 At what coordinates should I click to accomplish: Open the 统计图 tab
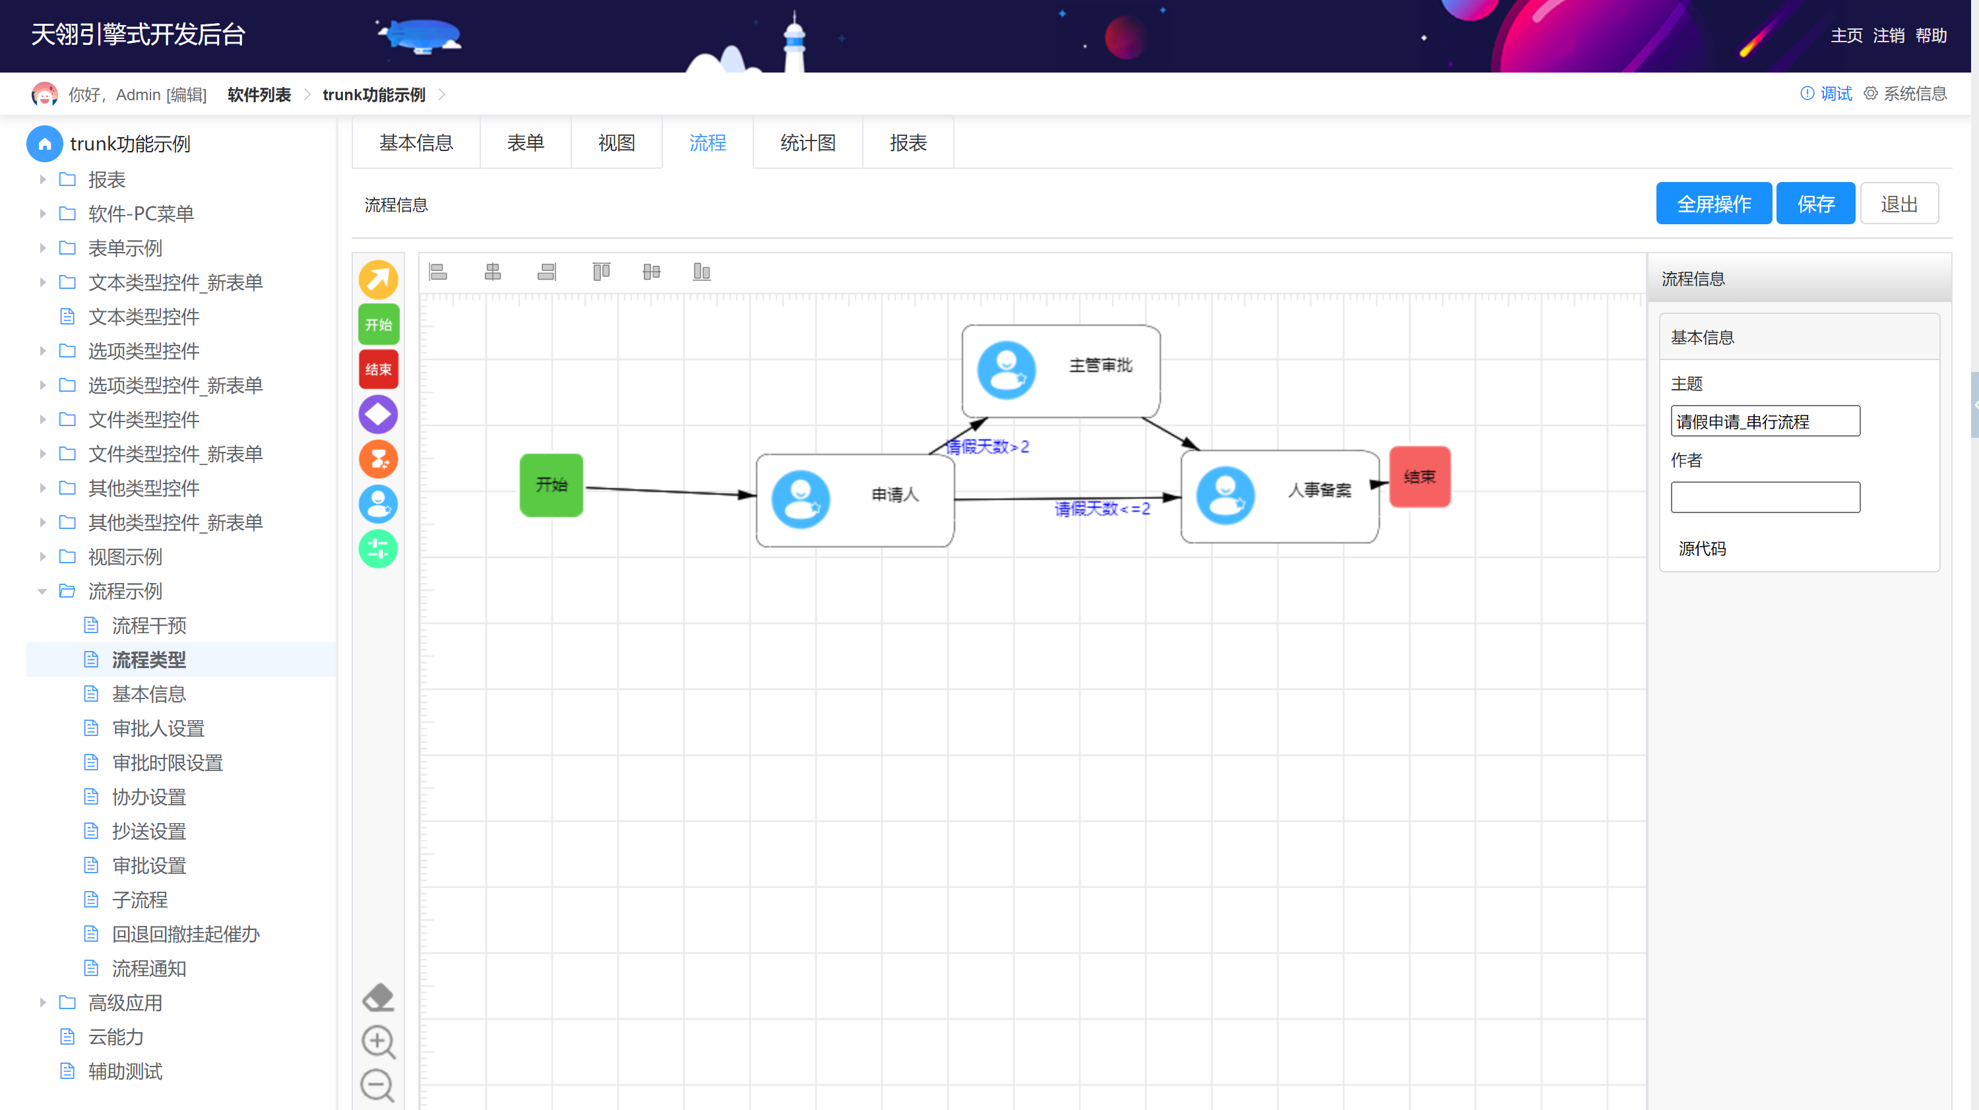pyautogui.click(x=807, y=143)
